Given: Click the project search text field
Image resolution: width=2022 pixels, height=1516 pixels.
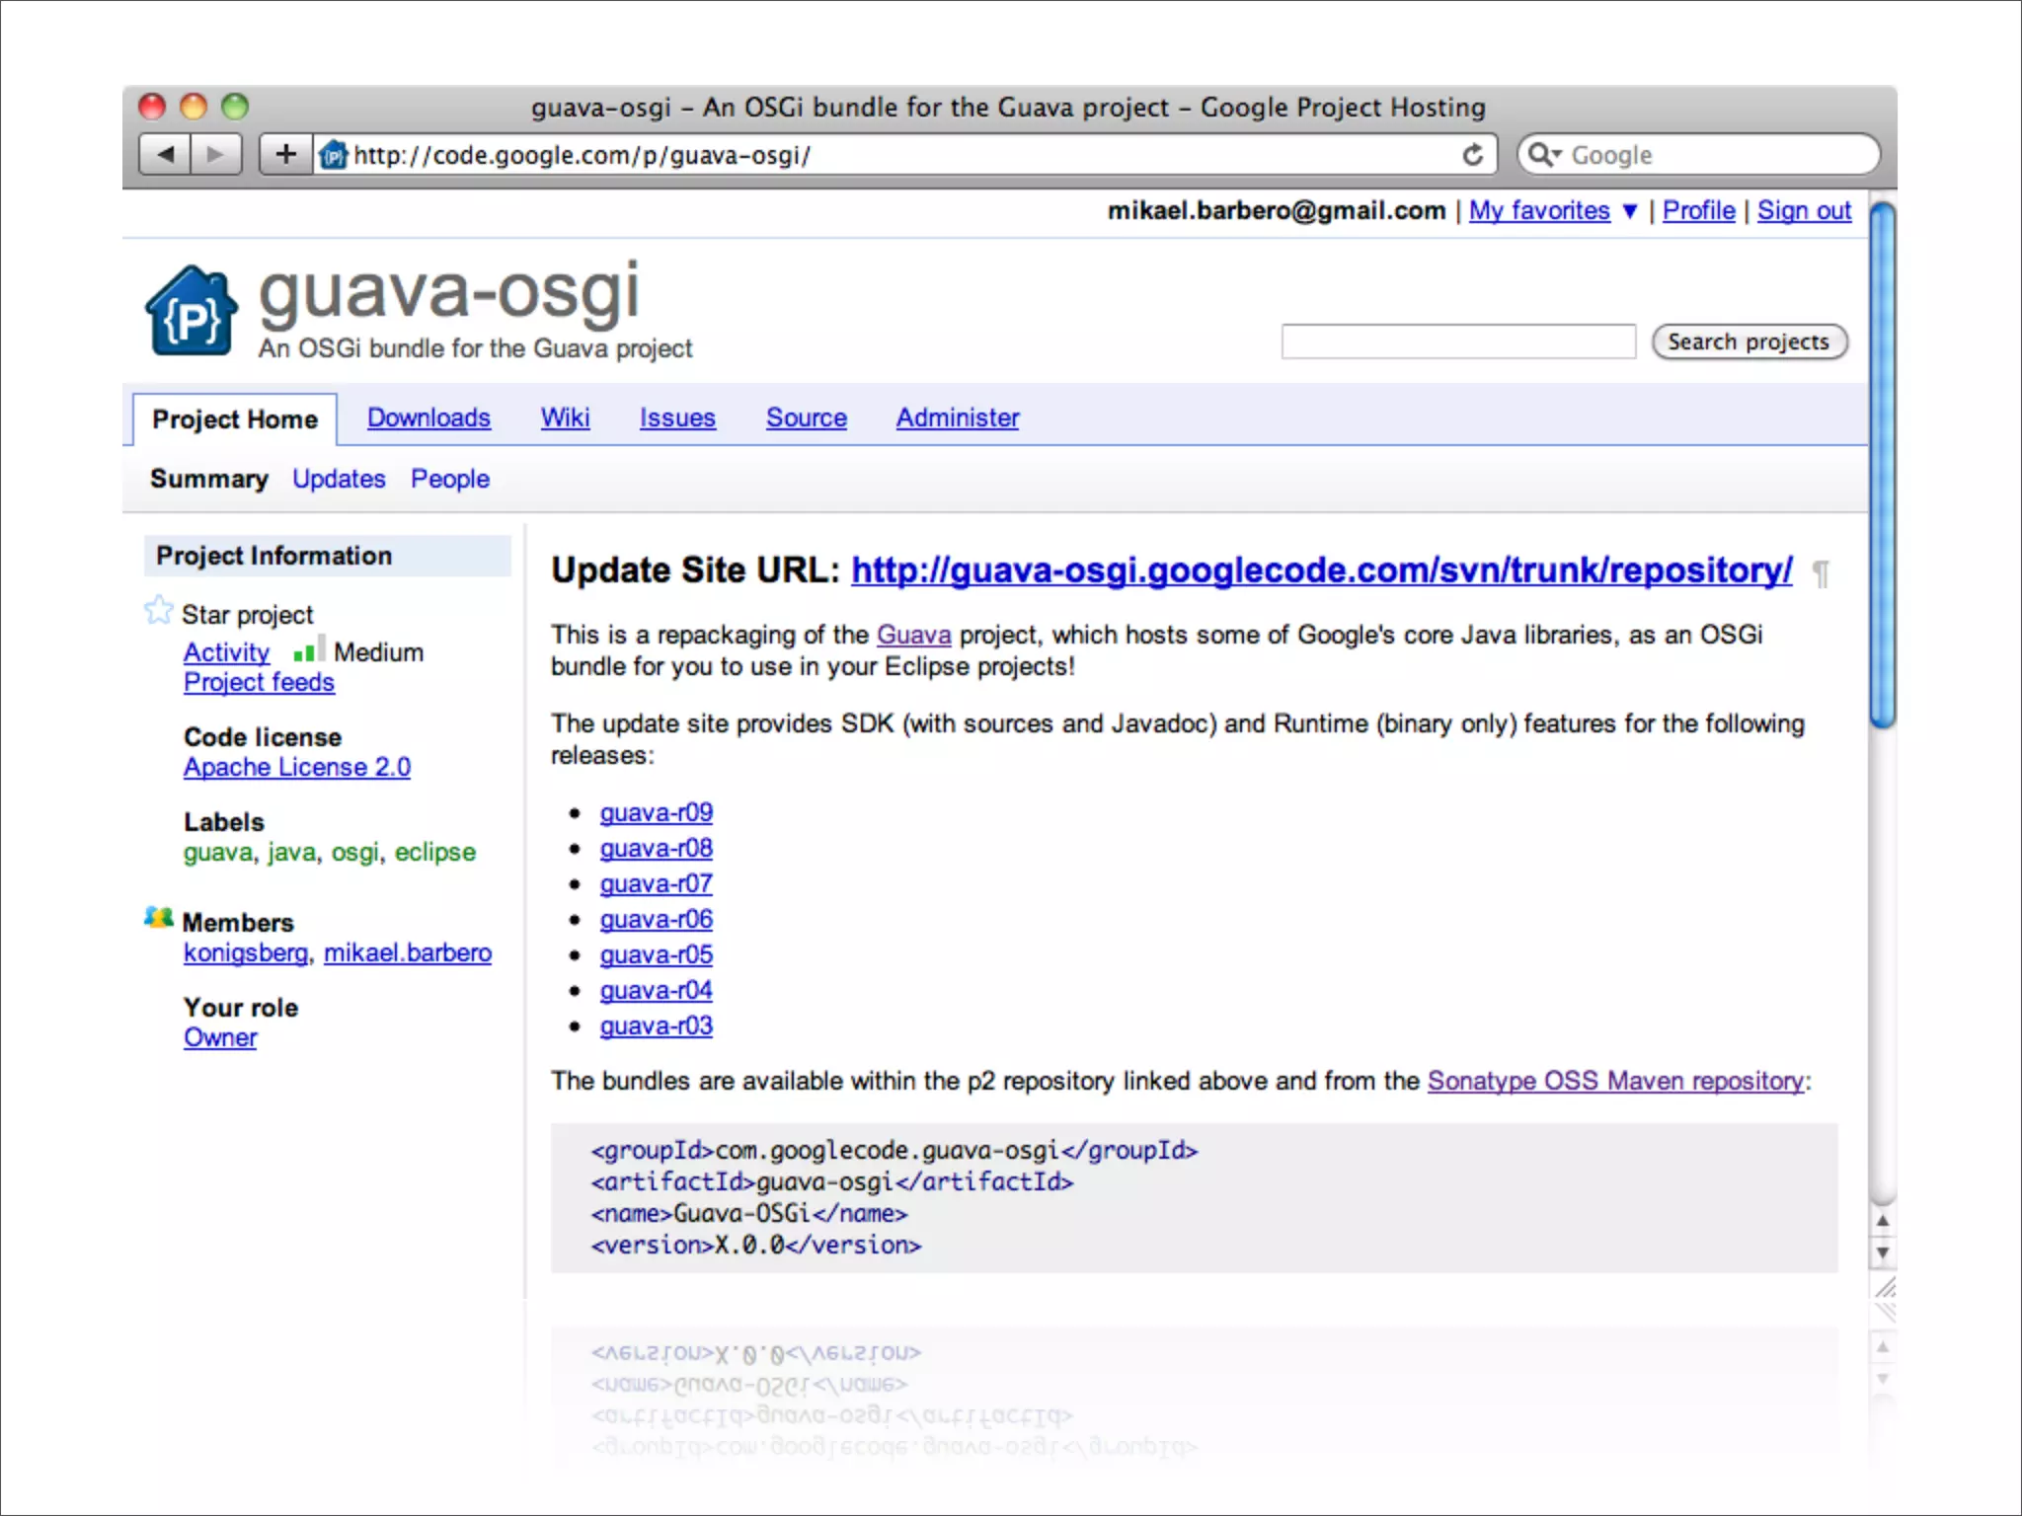Looking at the screenshot, I should [1457, 341].
